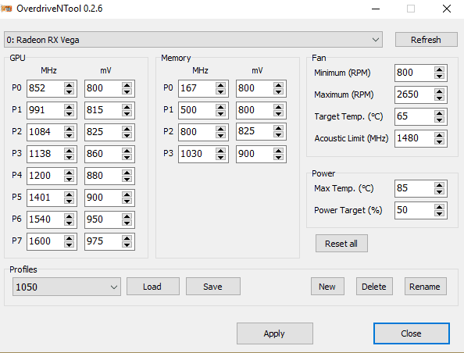Image resolution: width=464 pixels, height=353 pixels.
Task: Click the Reset all button
Action: pyautogui.click(x=341, y=244)
